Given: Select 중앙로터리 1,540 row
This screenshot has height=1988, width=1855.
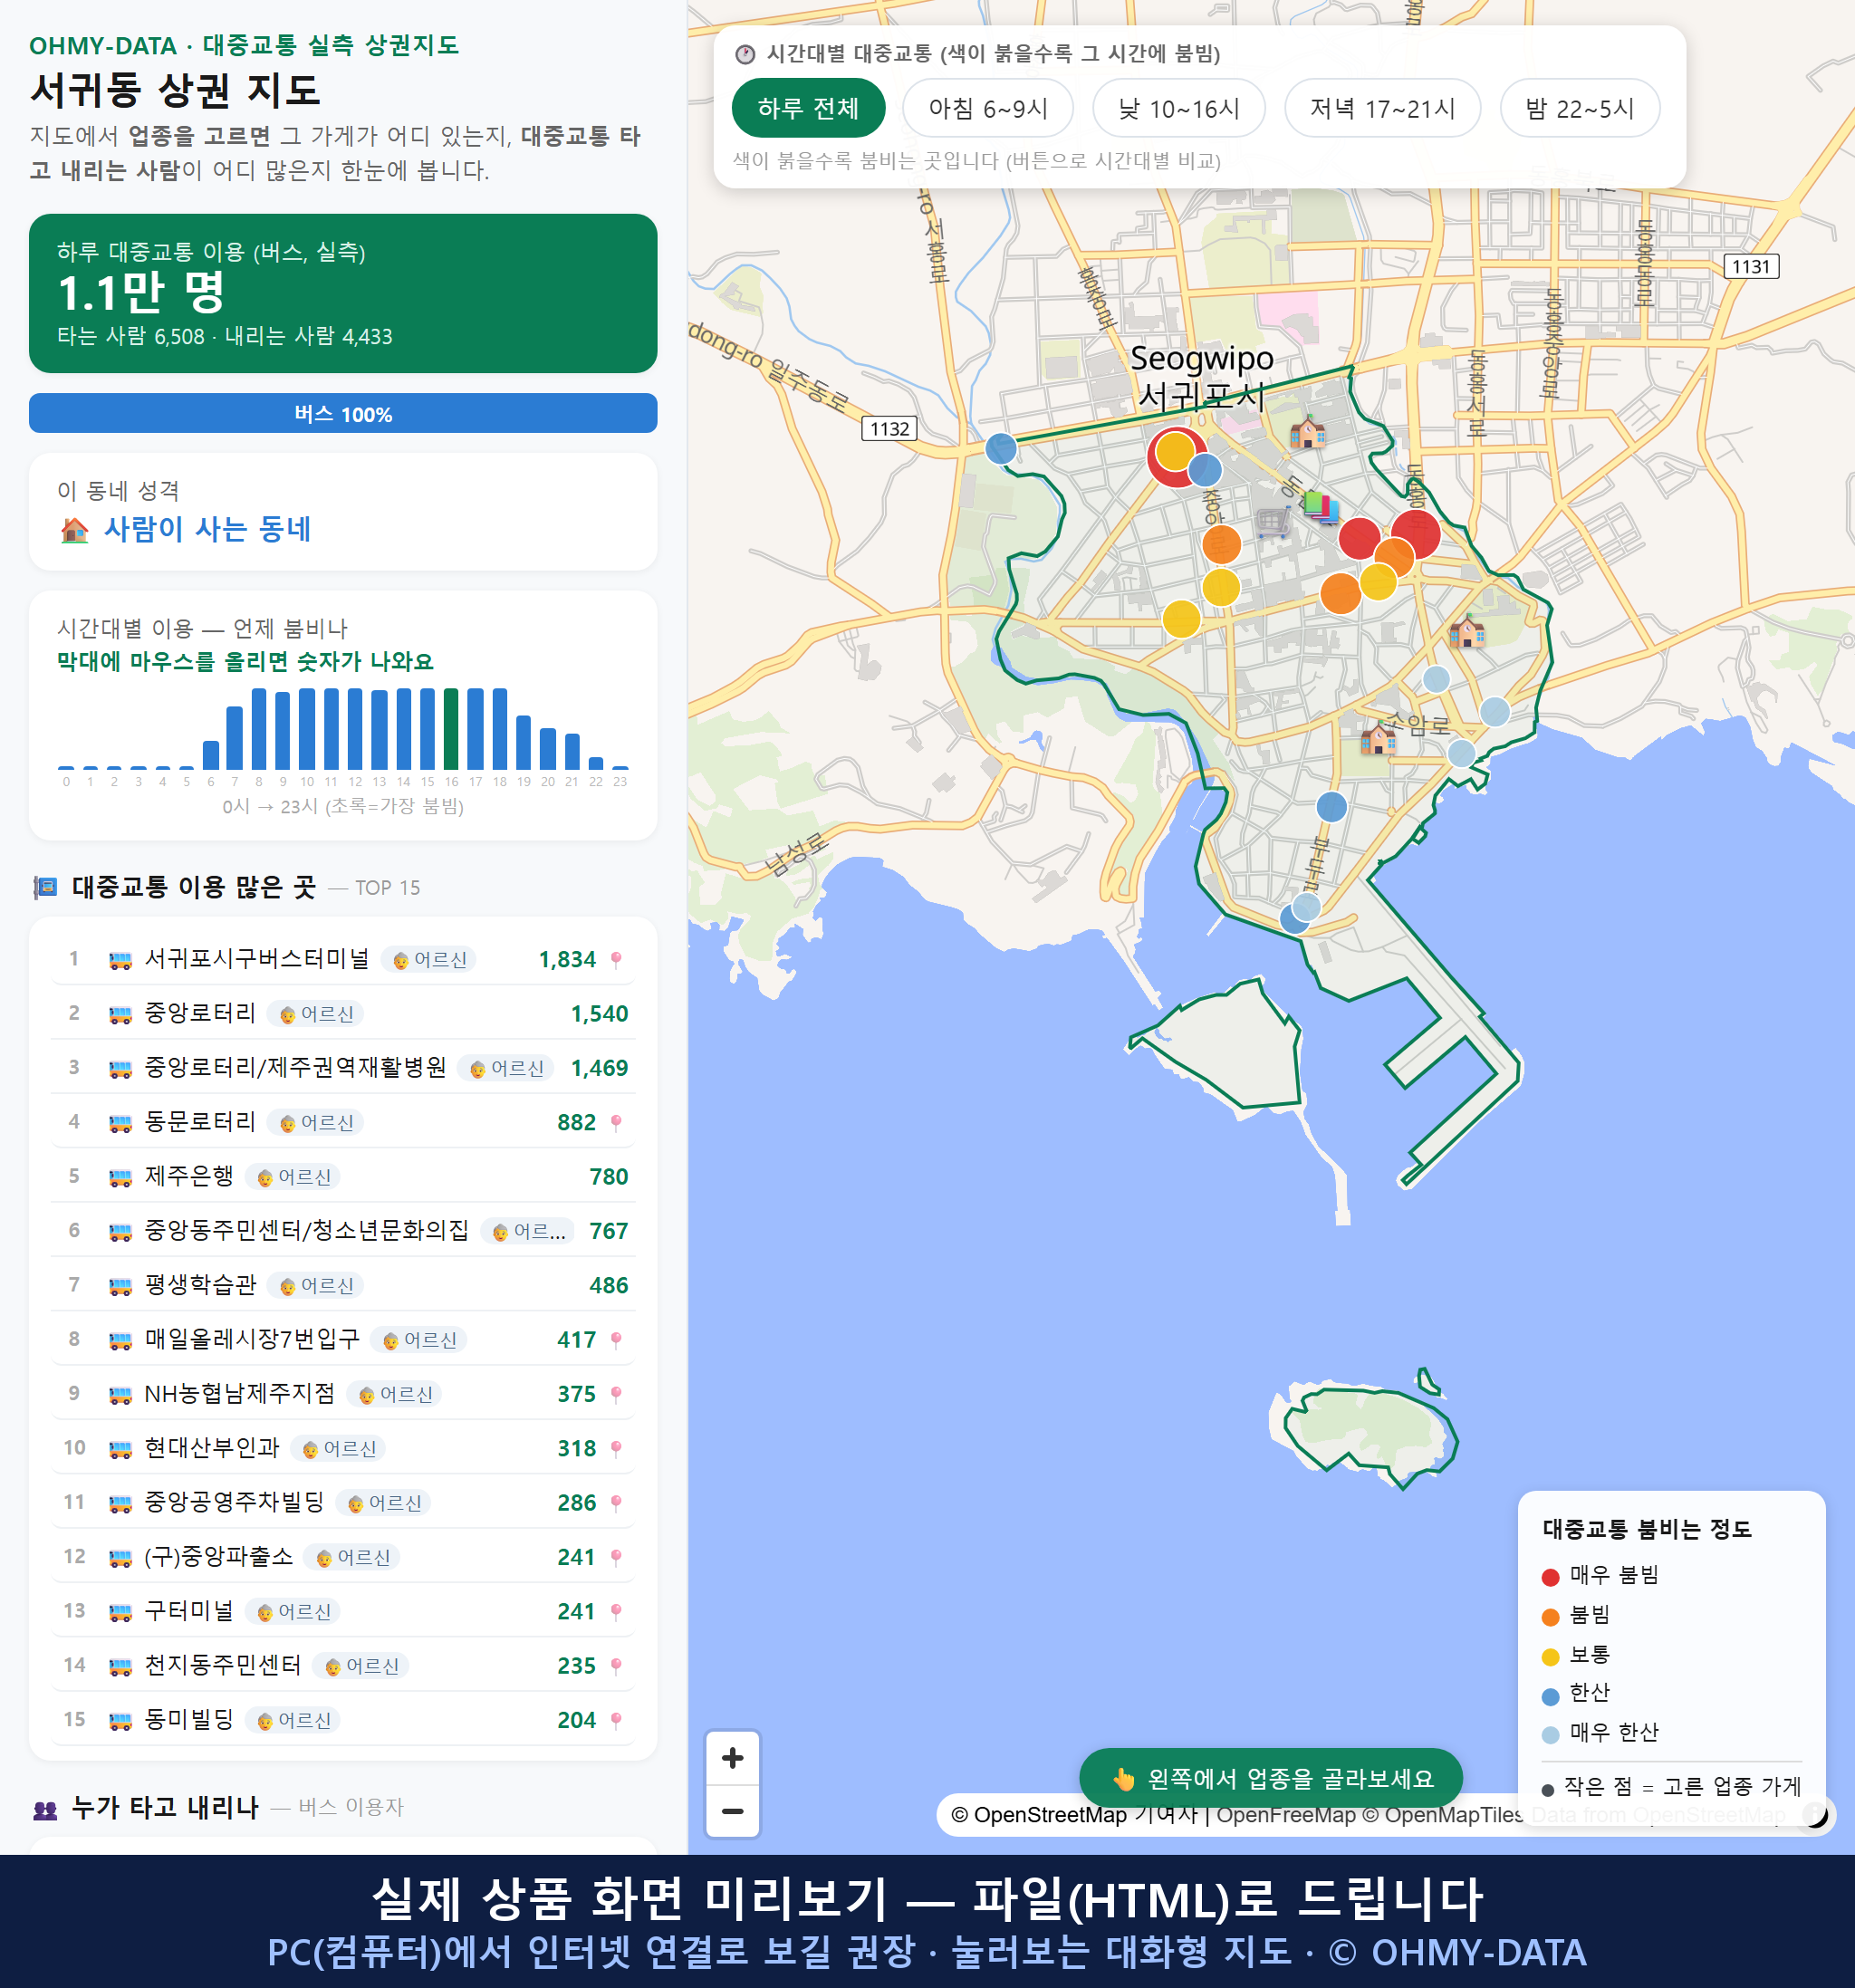Looking at the screenshot, I should 343,1013.
